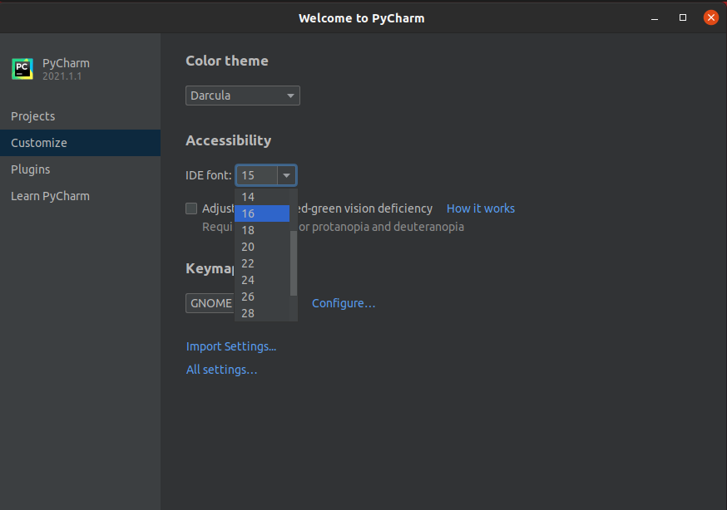The width and height of the screenshot is (727, 510).
Task: Minimize the Welcome to PyCharm window
Action: pos(655,18)
